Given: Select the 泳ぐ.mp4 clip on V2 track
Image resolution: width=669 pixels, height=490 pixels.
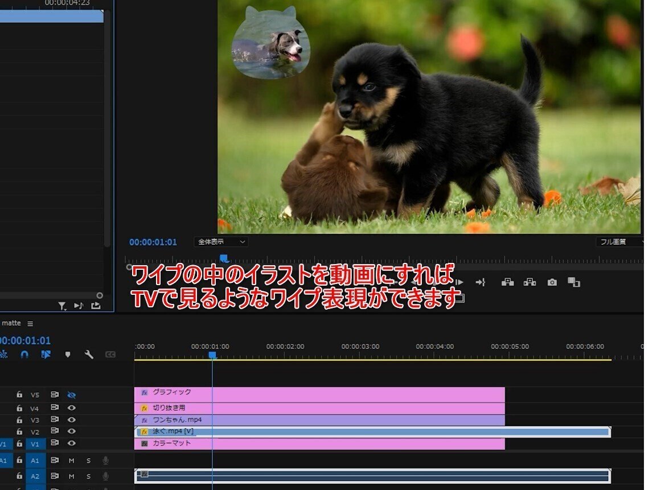Looking at the screenshot, I should [x=342, y=431].
